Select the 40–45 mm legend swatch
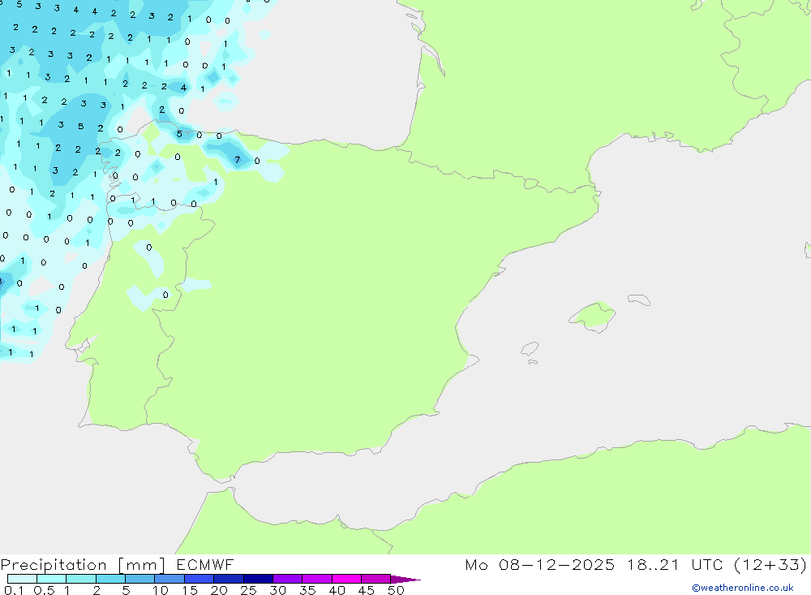The image size is (811, 595). coord(346,579)
